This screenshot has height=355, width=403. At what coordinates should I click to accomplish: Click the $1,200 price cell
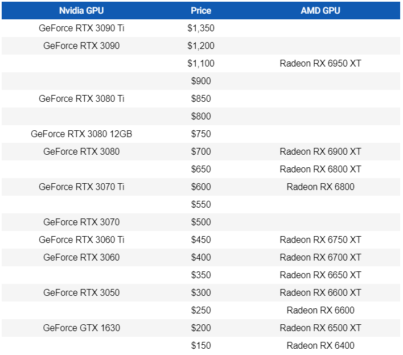coord(201,46)
